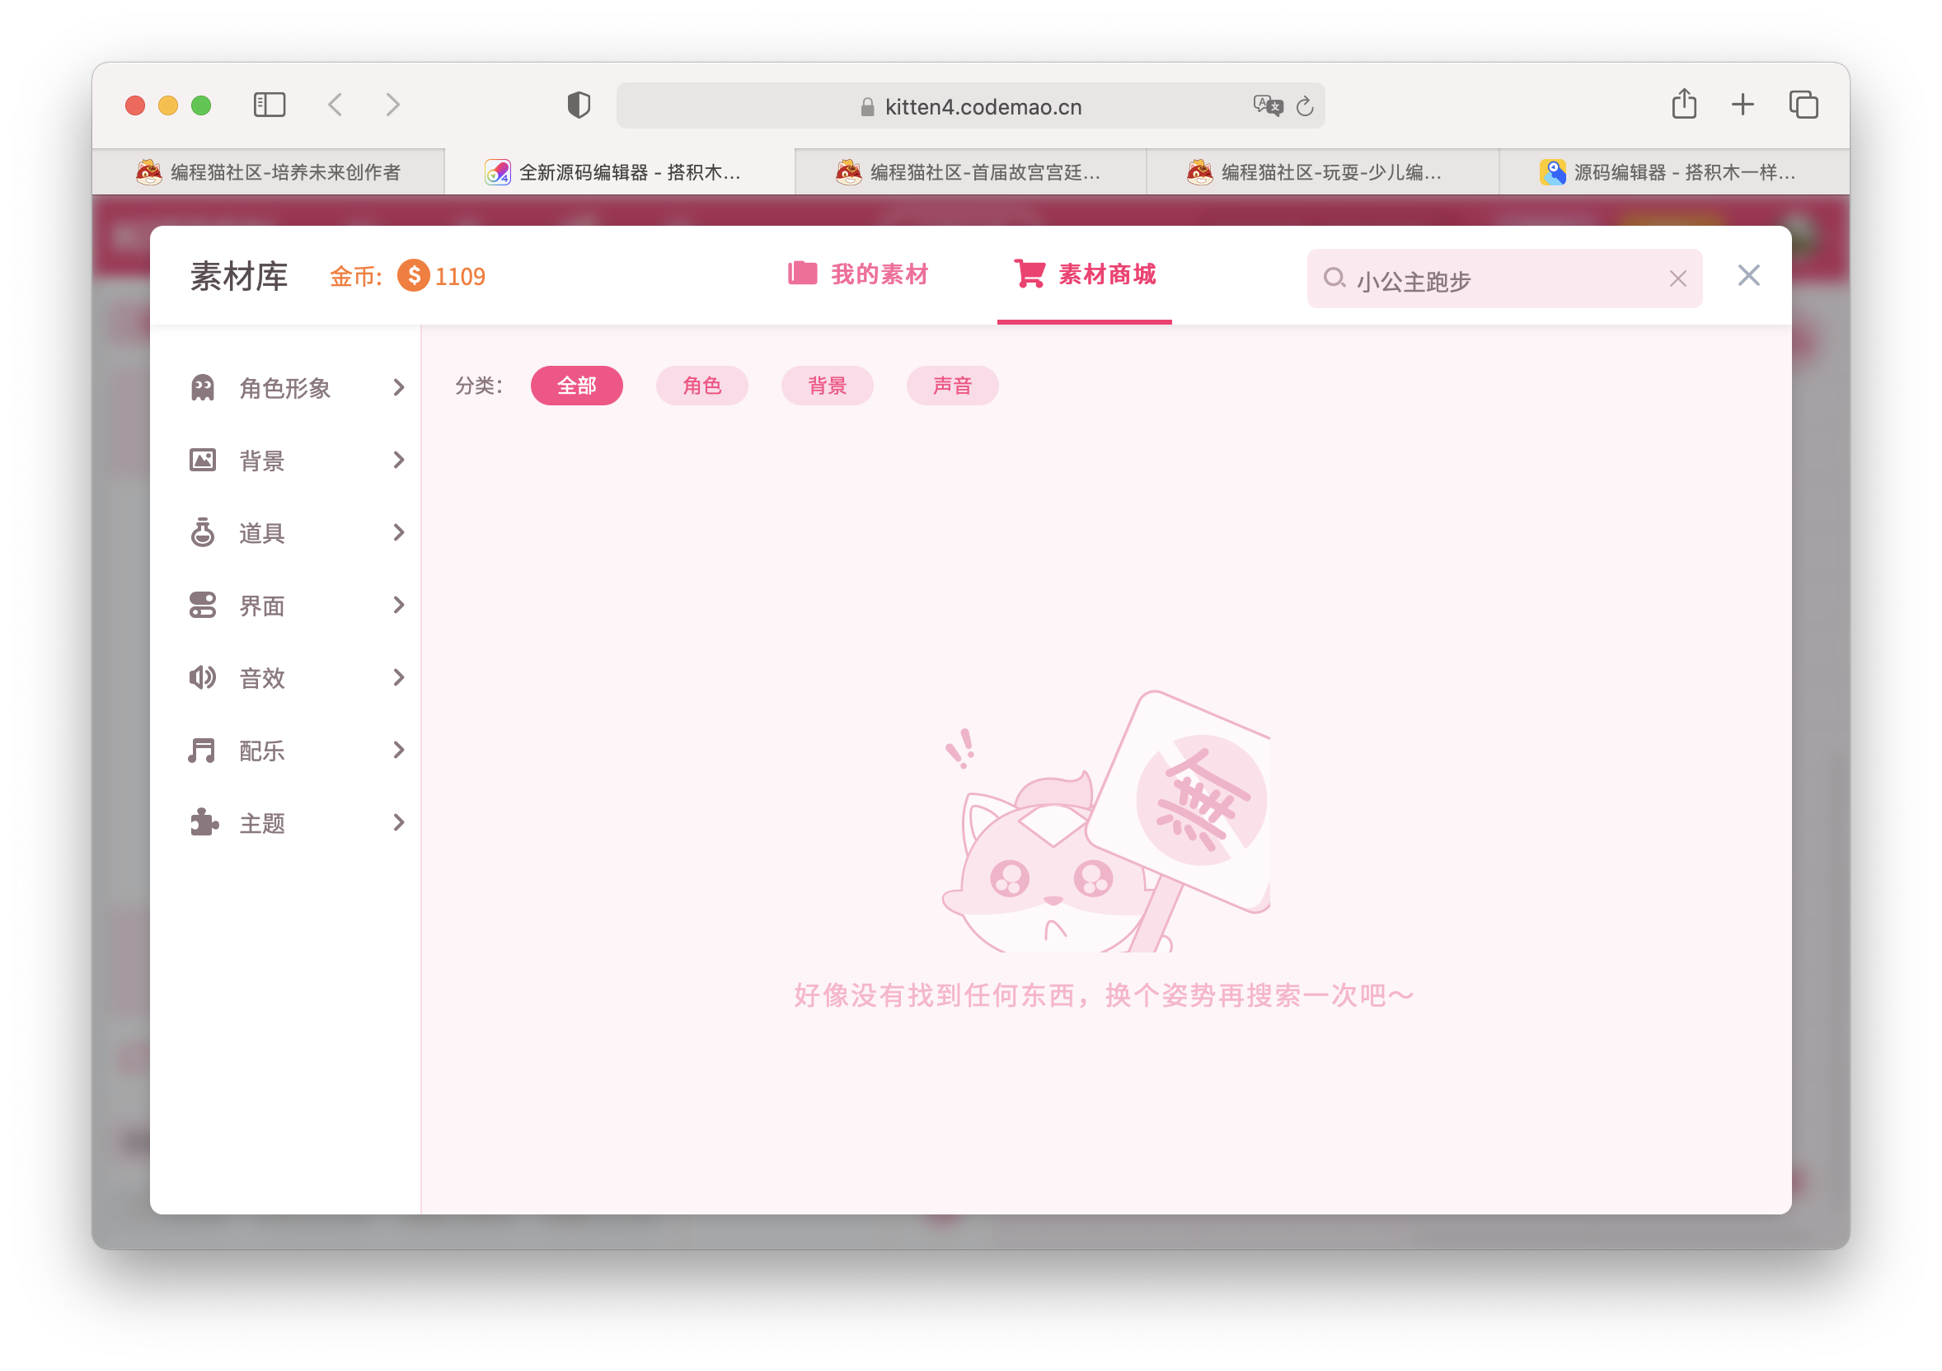
Task: Click the kitten4.codemao.cn address bar
Action: [x=970, y=105]
